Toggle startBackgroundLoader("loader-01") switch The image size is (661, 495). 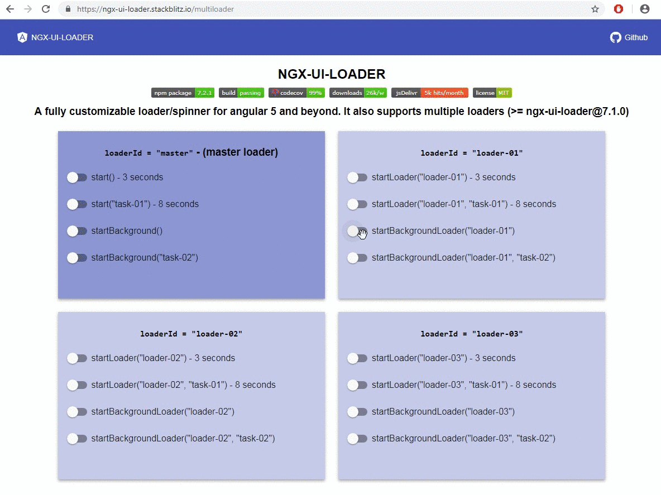357,231
